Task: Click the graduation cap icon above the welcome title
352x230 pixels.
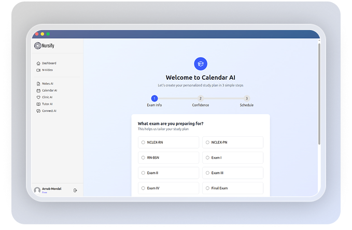Action: [x=201, y=64]
